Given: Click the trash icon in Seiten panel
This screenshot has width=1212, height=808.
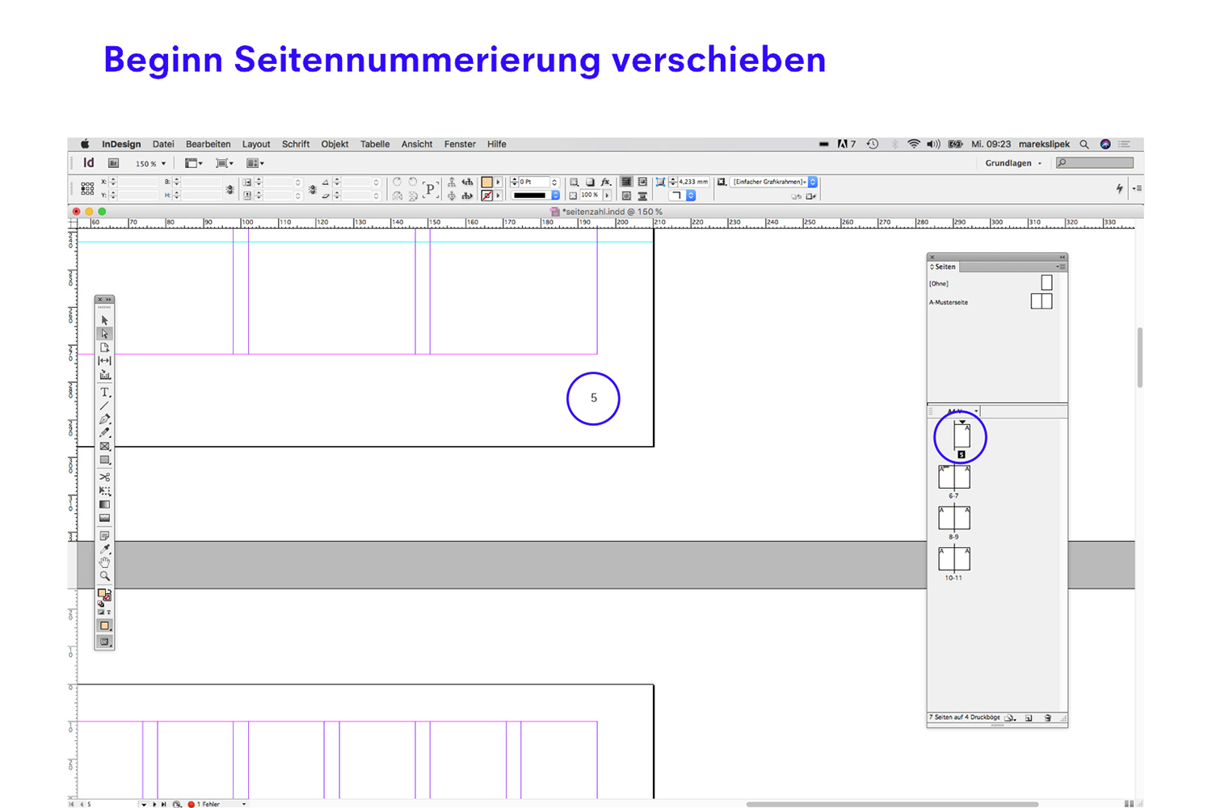Looking at the screenshot, I should coord(1048,718).
